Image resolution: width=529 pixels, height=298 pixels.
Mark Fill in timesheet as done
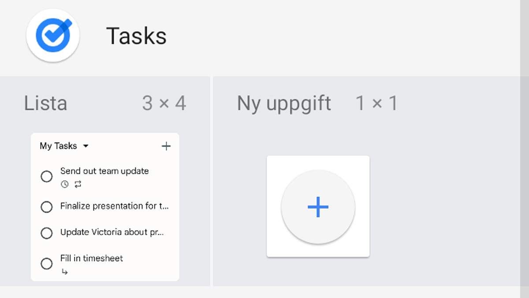coord(46,263)
